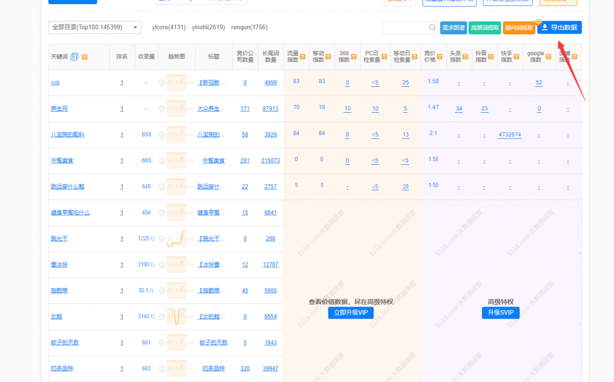Select the yinshi(2619) category
This screenshot has width=614, height=382.
[x=208, y=28]
